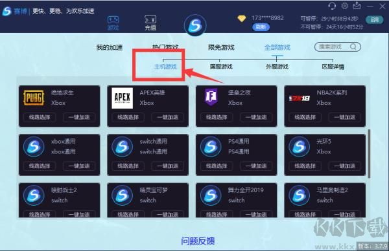Click the 不可暂停 remaining time text
389x251 pixels.
pos(332,27)
